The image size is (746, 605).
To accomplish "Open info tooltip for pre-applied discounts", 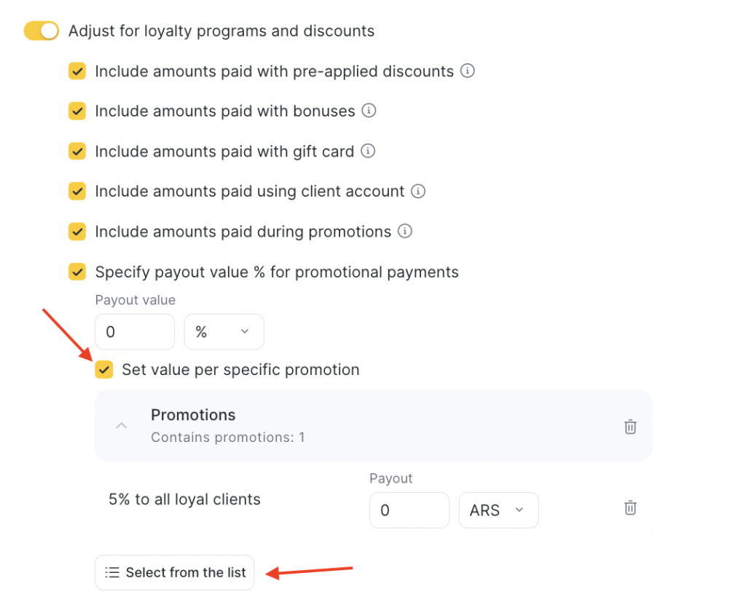I will pos(468,71).
